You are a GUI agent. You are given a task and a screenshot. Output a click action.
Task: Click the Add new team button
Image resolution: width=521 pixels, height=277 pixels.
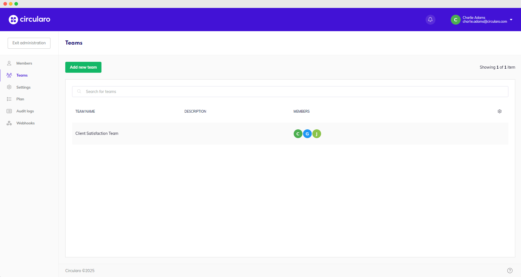83,67
